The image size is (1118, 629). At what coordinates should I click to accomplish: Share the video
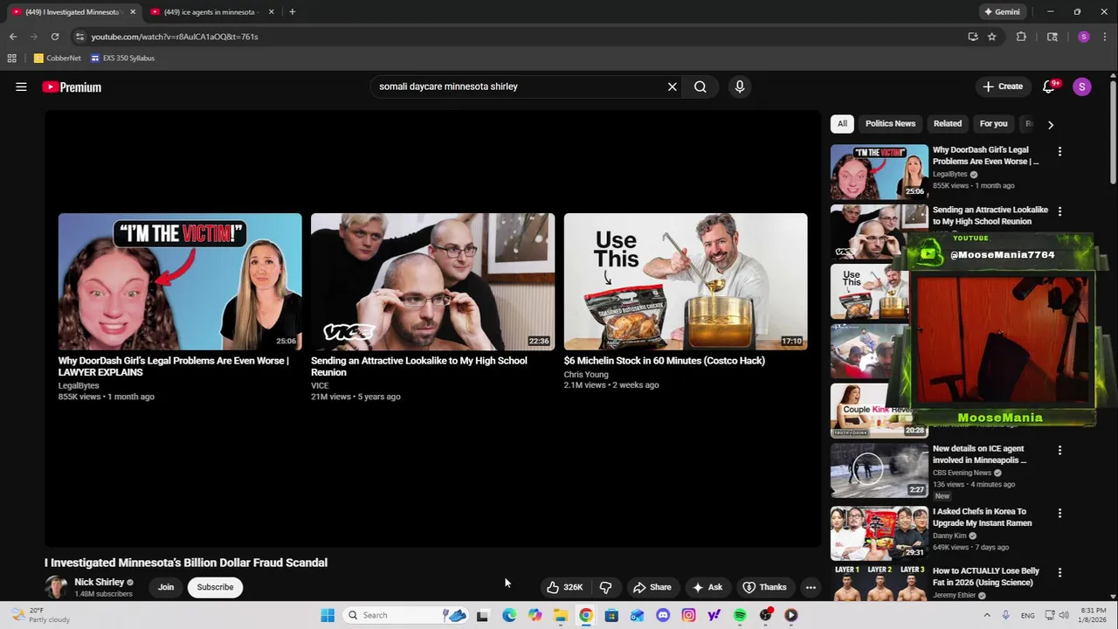652,587
